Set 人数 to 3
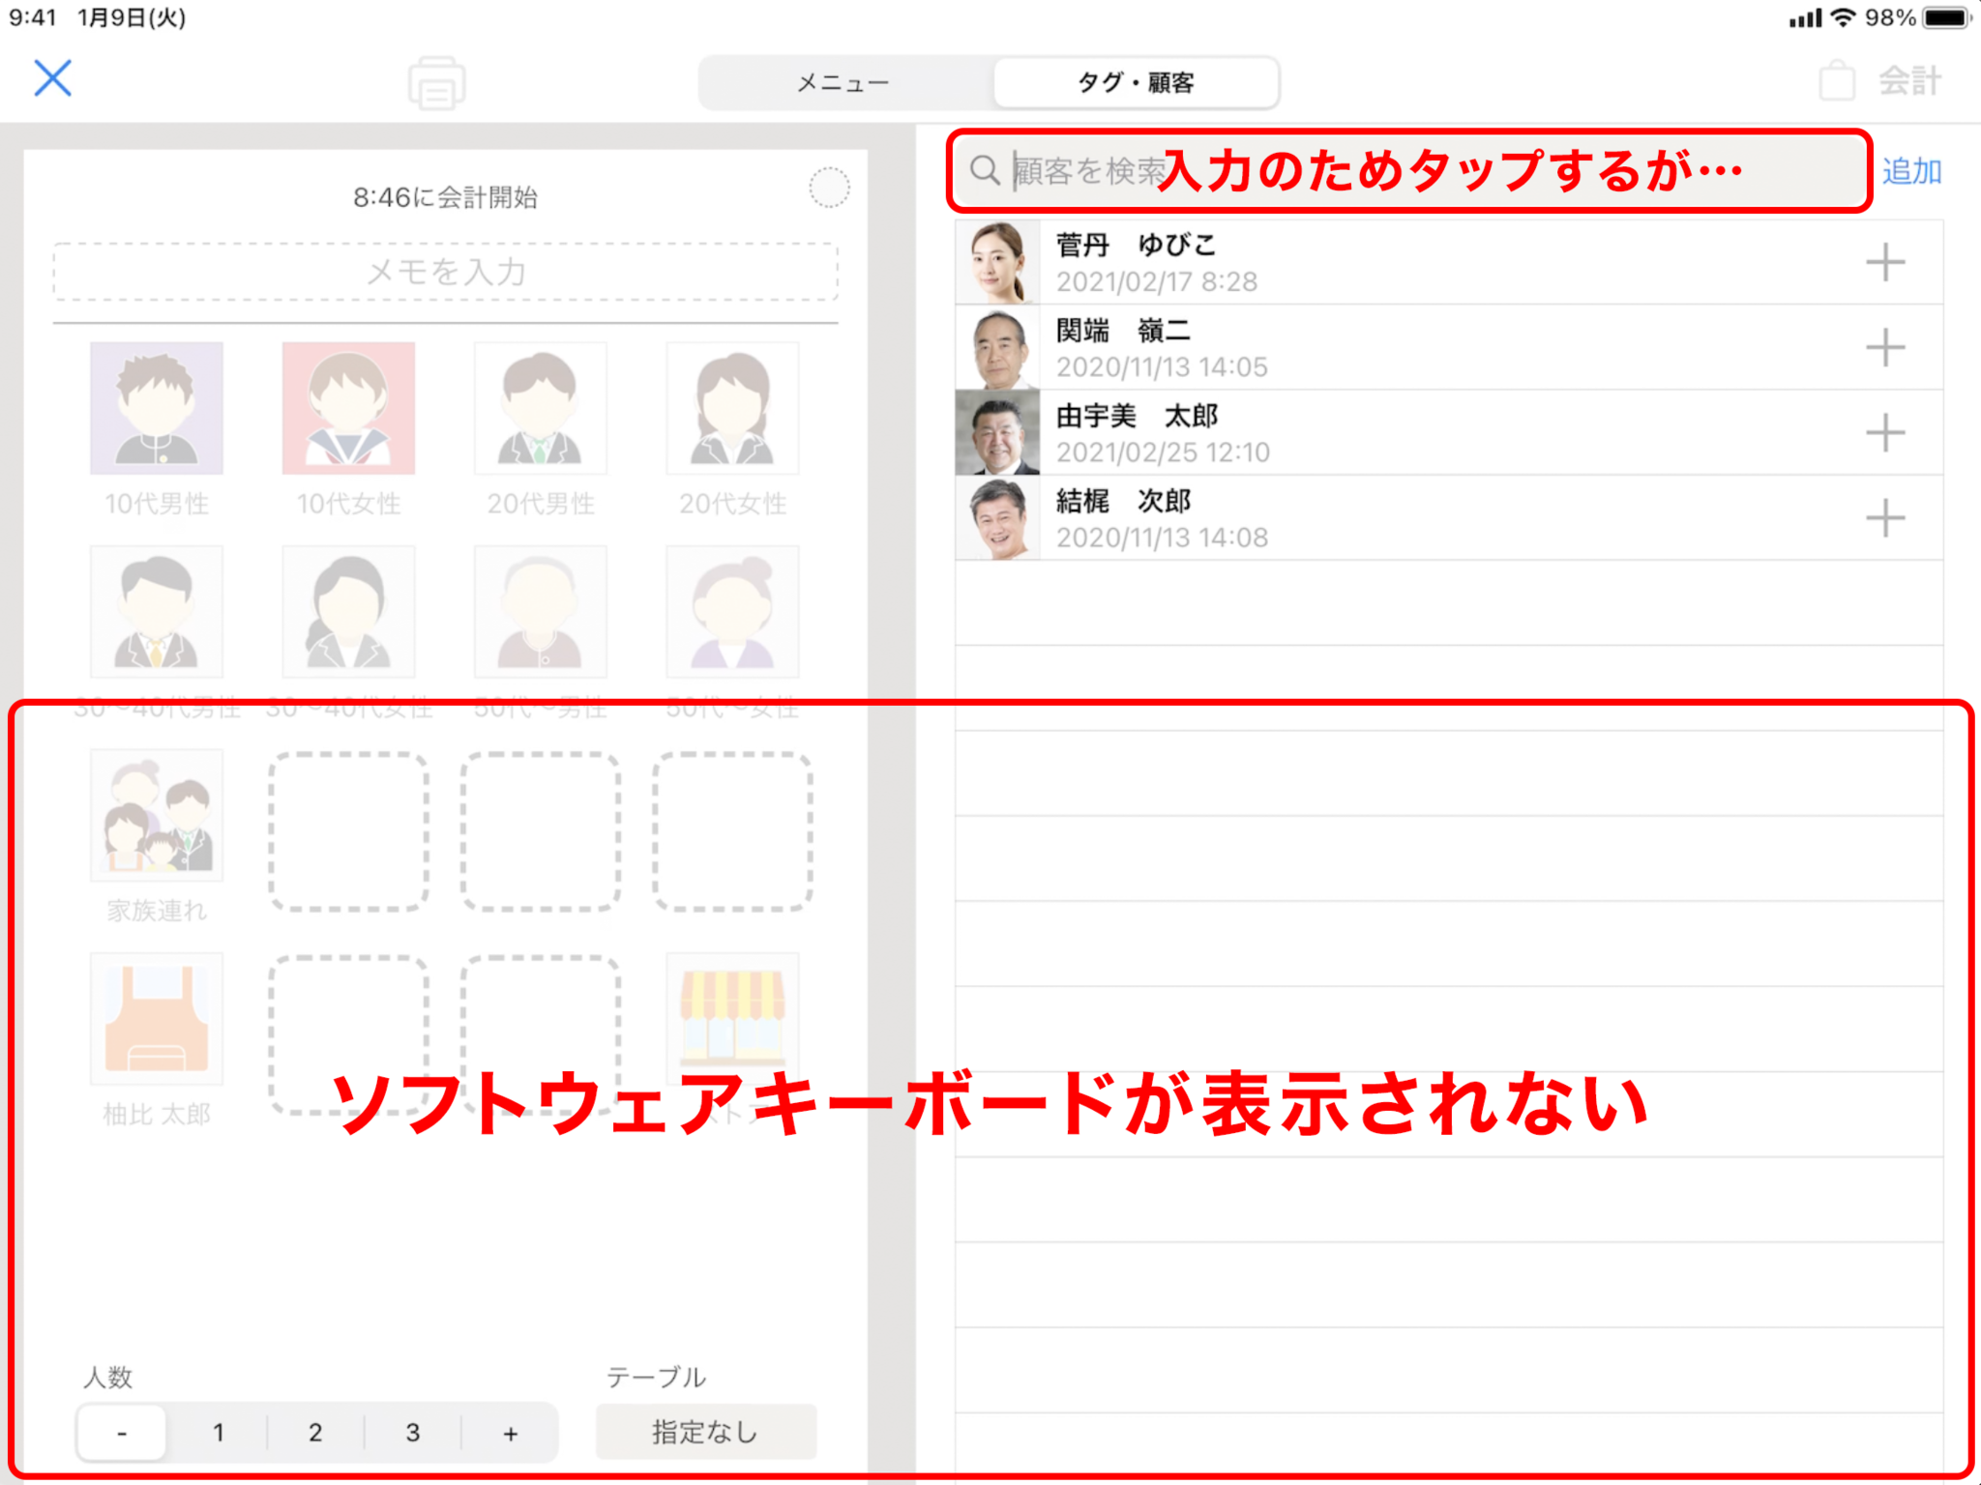This screenshot has width=1981, height=1485. (413, 1432)
